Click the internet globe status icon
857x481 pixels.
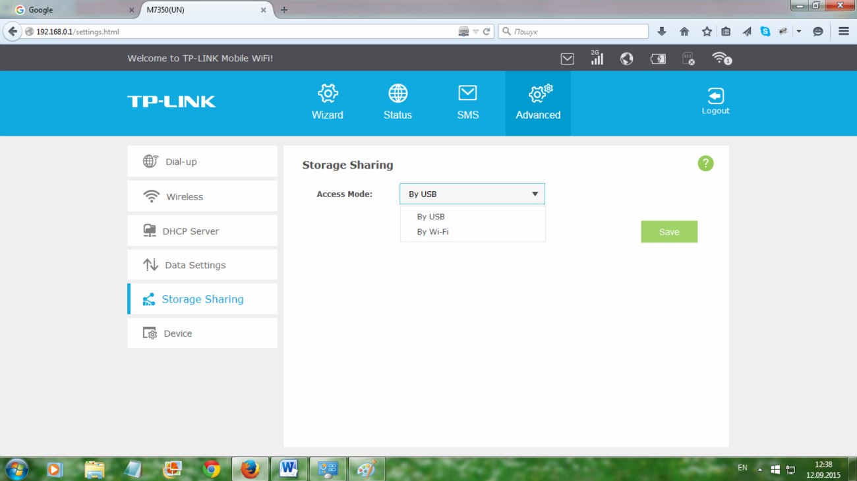tap(626, 59)
